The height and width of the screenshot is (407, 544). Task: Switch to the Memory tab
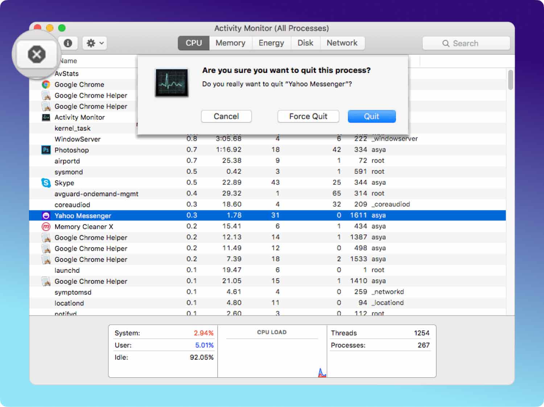pyautogui.click(x=230, y=43)
